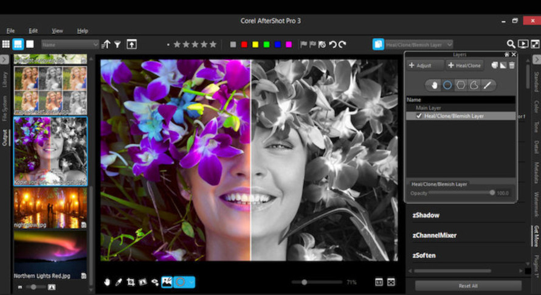Switch to single image view
The image size is (541, 295).
[x=30, y=44]
